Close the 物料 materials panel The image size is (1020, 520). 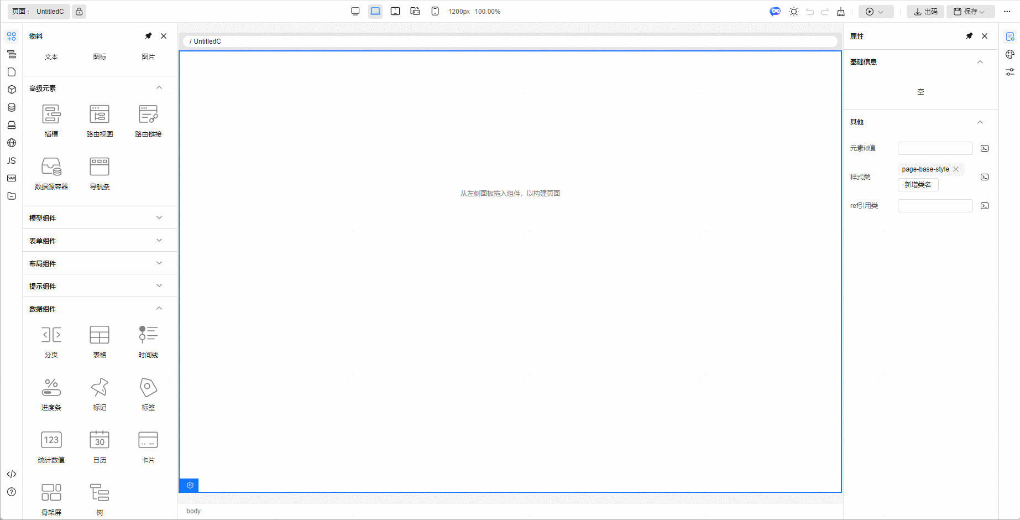coord(164,36)
